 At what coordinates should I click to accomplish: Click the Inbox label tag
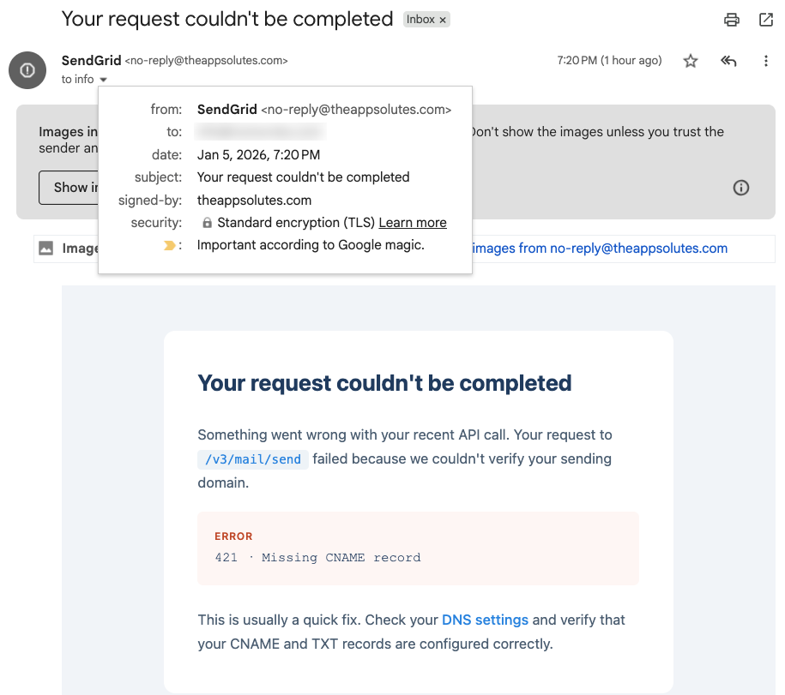pos(420,20)
